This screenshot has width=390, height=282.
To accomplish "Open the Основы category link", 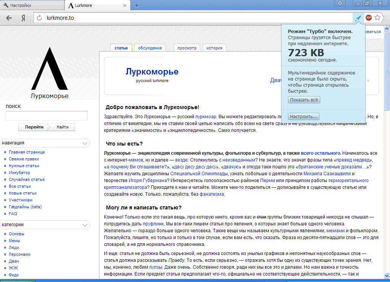I will coord(16,234).
